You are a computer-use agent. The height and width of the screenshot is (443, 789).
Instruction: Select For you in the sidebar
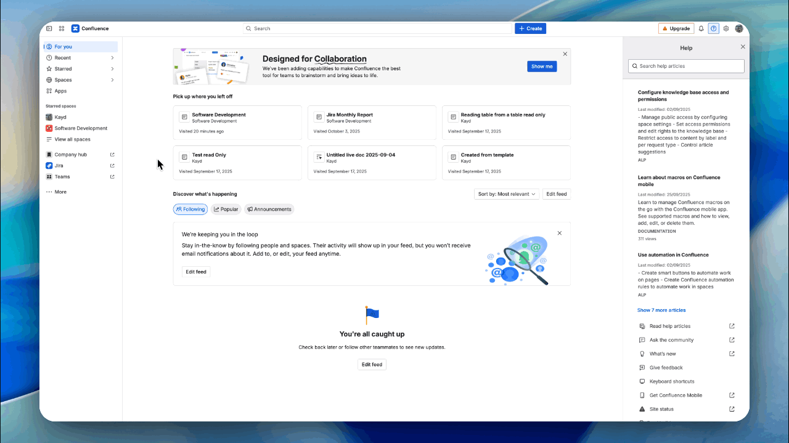(x=64, y=46)
